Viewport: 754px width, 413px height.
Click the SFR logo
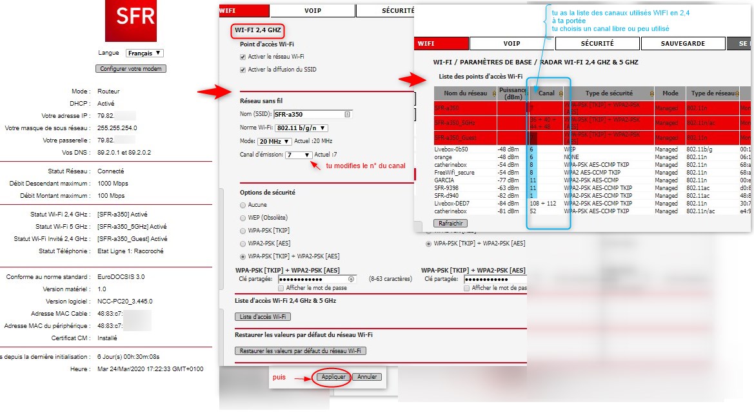click(131, 21)
